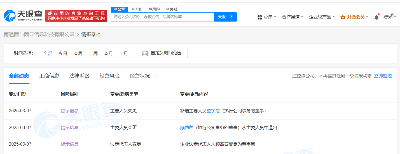Select 全部 time filter

point(48,53)
